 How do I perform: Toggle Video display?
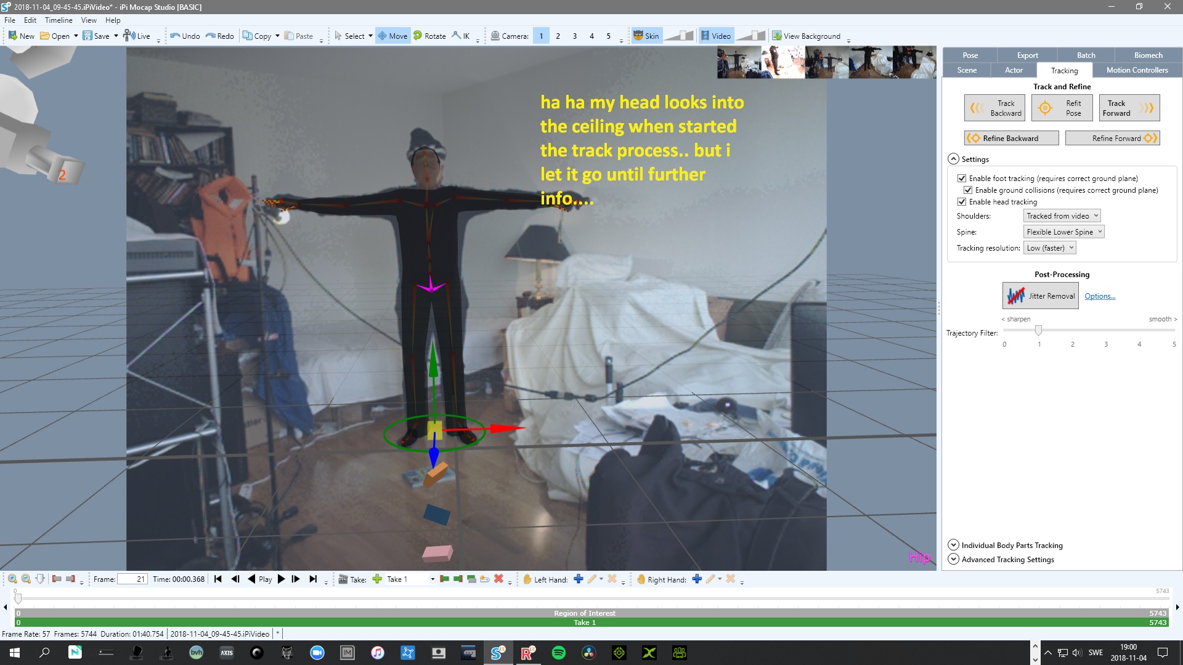coord(715,36)
